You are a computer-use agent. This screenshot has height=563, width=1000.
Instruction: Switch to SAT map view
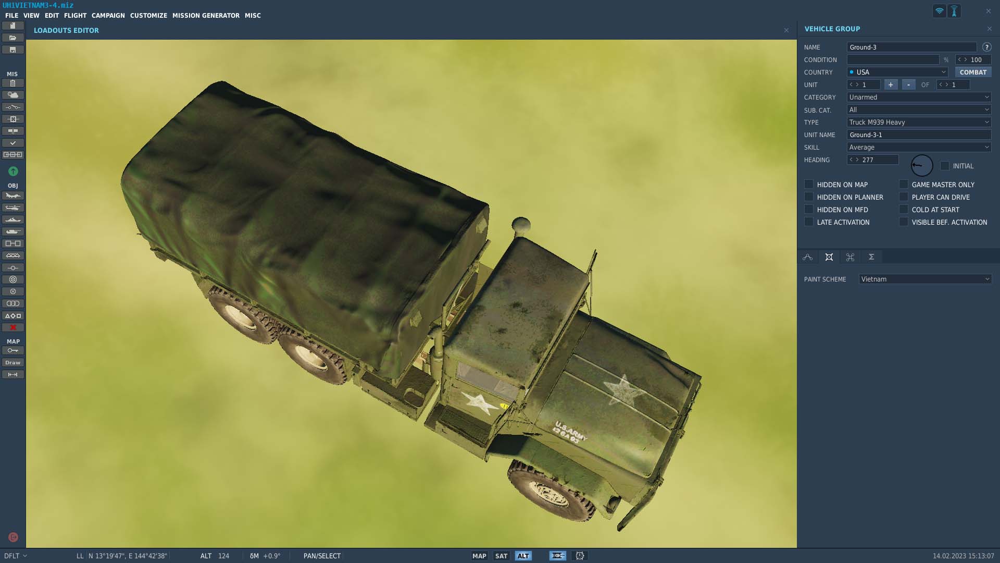tap(501, 556)
